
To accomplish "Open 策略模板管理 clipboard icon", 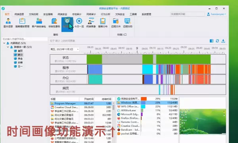I will coord(22,21).
